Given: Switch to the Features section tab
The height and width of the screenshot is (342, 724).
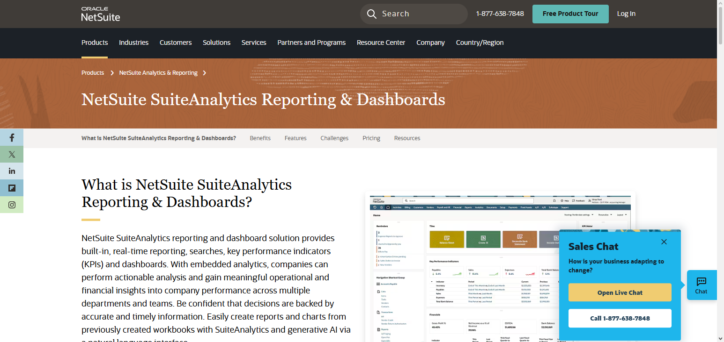Looking at the screenshot, I should (296, 138).
